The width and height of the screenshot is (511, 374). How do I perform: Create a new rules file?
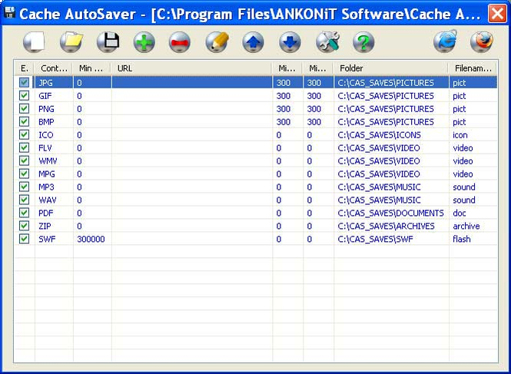pos(34,42)
